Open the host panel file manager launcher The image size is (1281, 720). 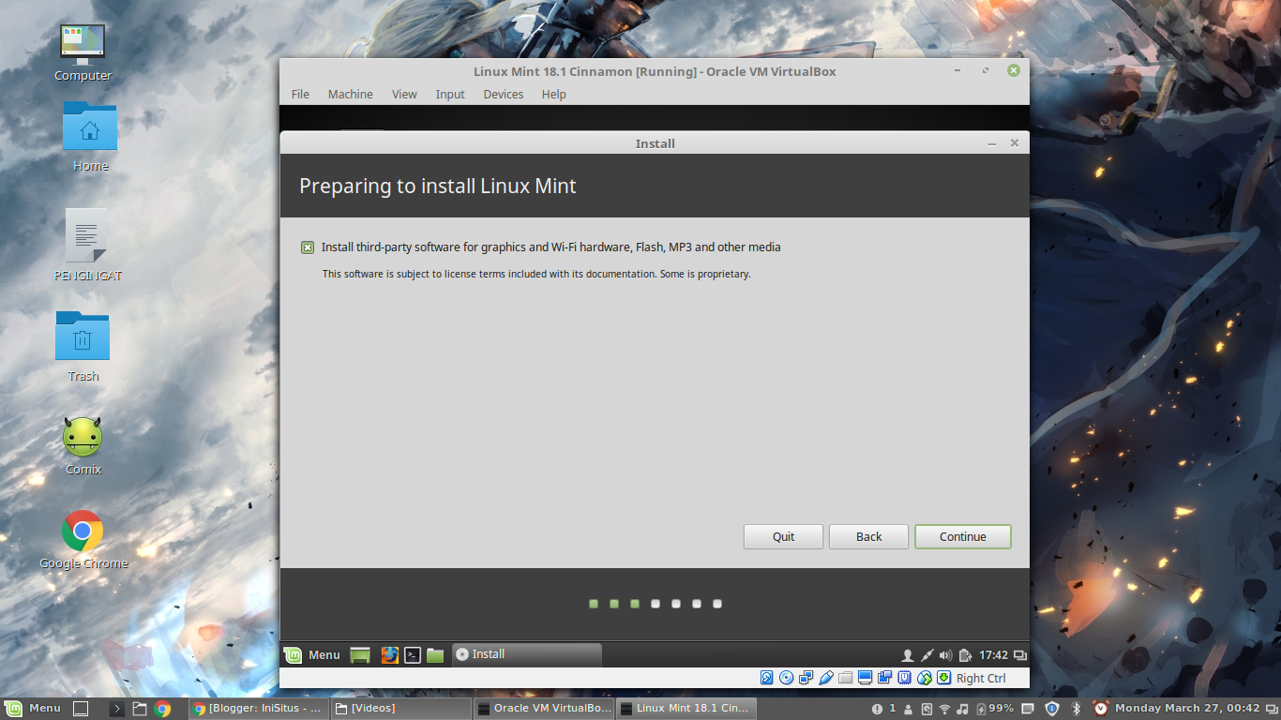(140, 709)
